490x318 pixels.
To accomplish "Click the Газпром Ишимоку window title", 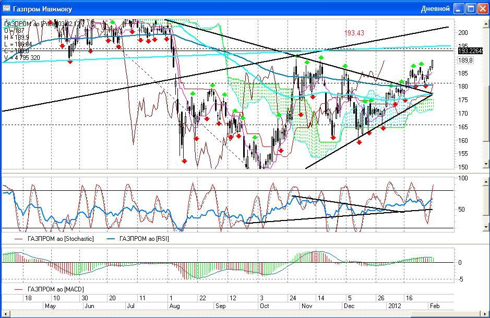I will (42, 9).
